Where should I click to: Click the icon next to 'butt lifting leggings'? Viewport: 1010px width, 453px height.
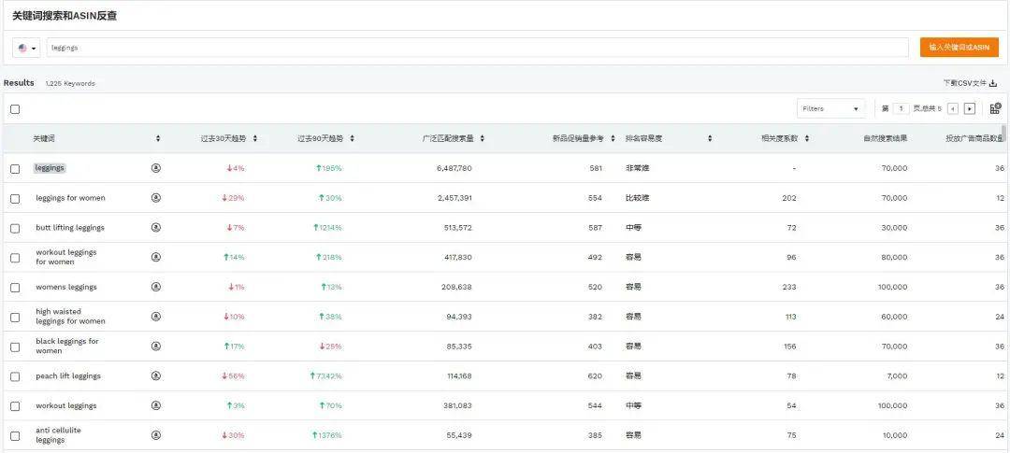(x=156, y=228)
